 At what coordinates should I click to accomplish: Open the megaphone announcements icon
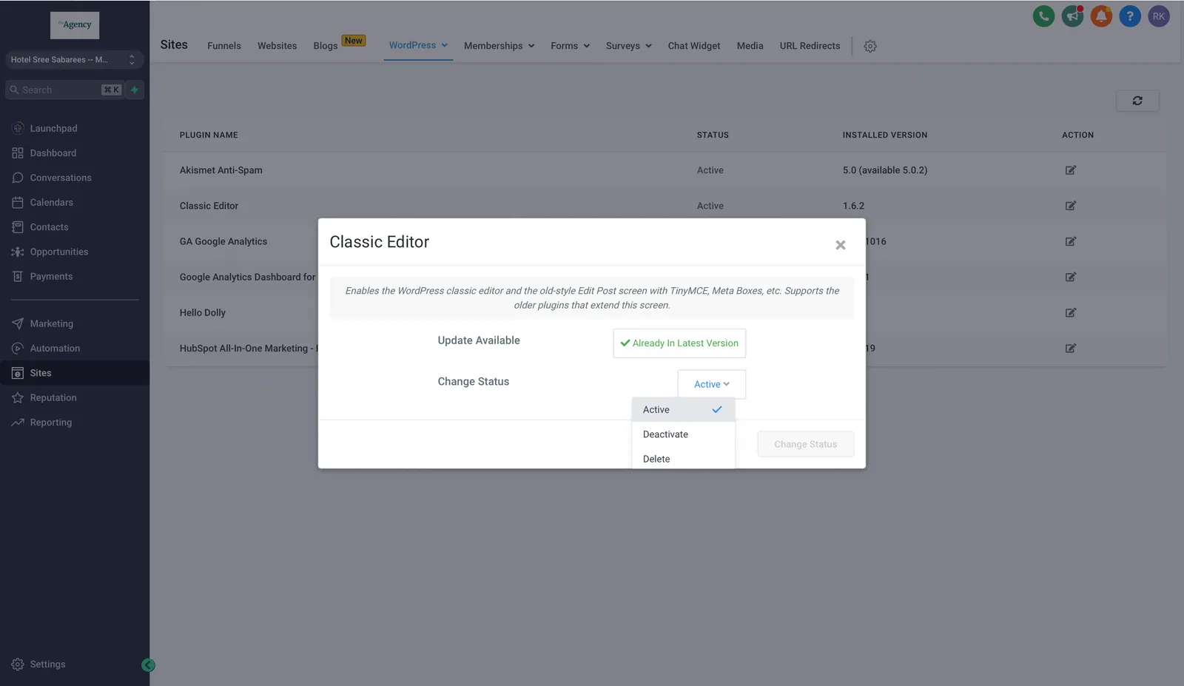(1072, 16)
